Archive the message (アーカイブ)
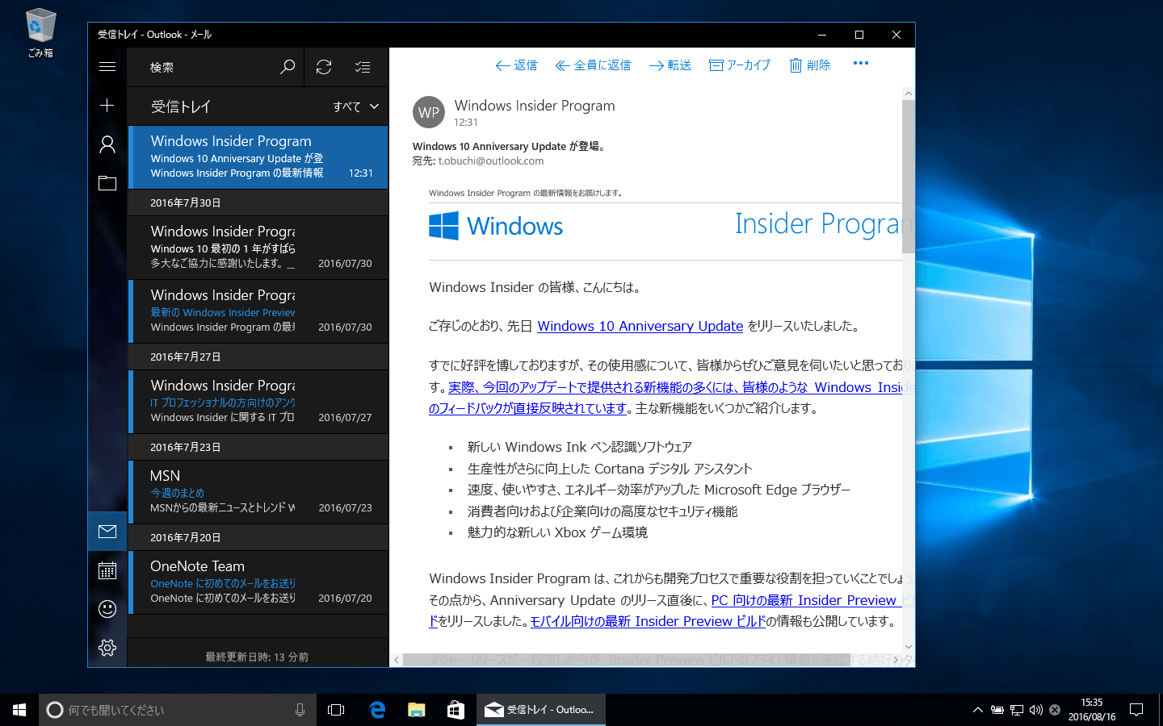The image size is (1163, 726). (x=740, y=65)
